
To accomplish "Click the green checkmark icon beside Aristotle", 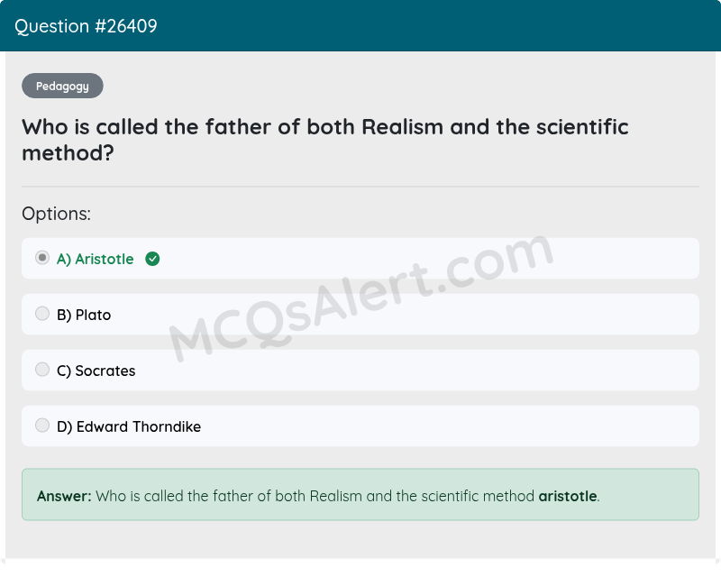I will coord(151,259).
